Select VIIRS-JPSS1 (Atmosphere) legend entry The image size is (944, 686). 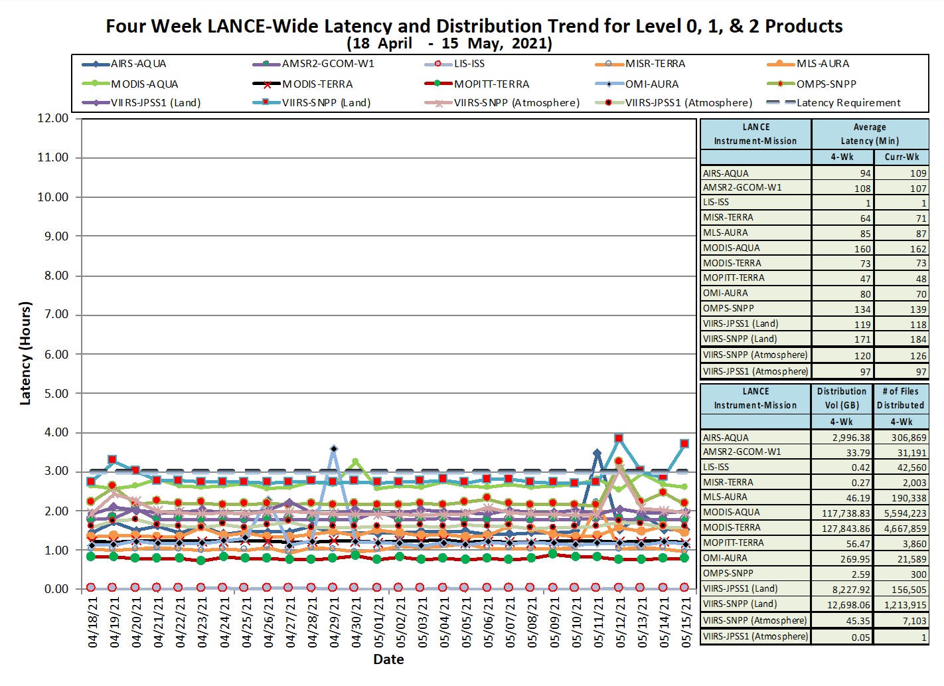pos(674,102)
